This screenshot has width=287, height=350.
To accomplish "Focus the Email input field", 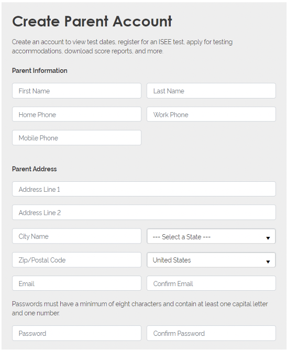I will tap(76, 283).
